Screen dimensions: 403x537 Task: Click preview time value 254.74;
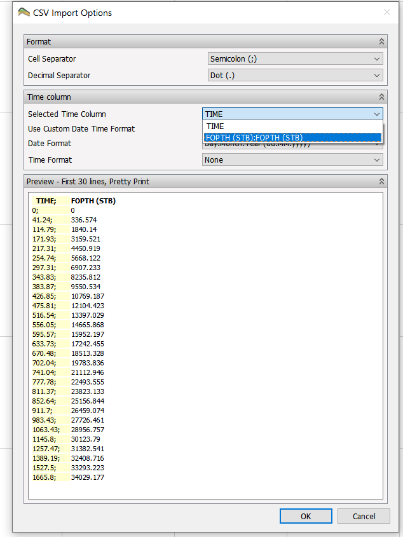click(44, 258)
